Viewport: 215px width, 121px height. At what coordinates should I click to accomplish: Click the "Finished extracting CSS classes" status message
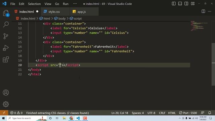(x=57, y=113)
